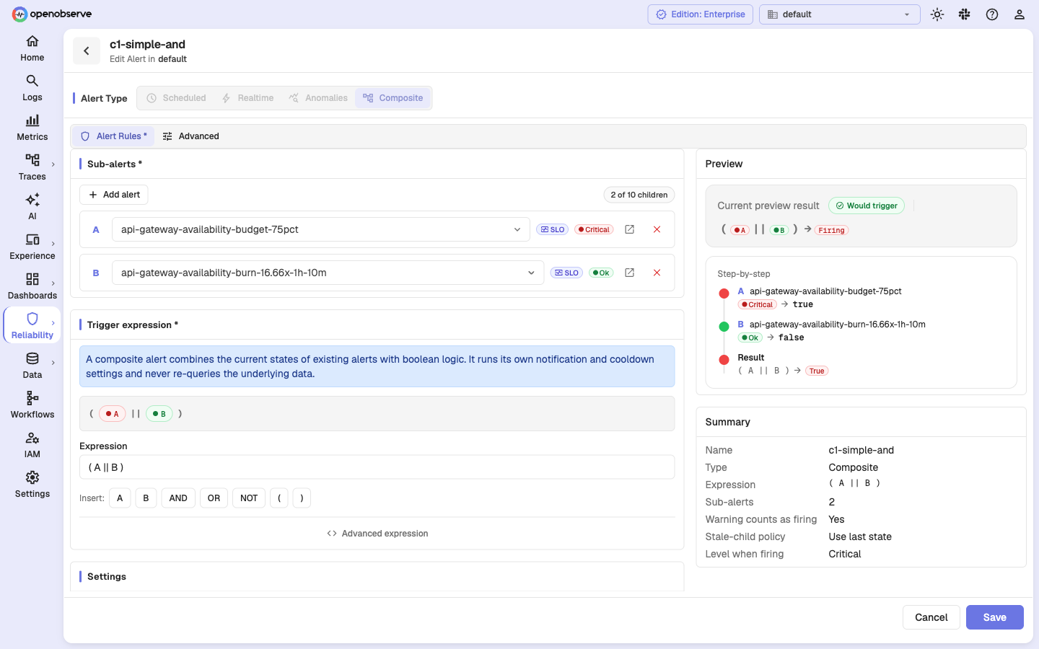Click Add alert button
This screenshot has width=1039, height=649.
(114, 195)
